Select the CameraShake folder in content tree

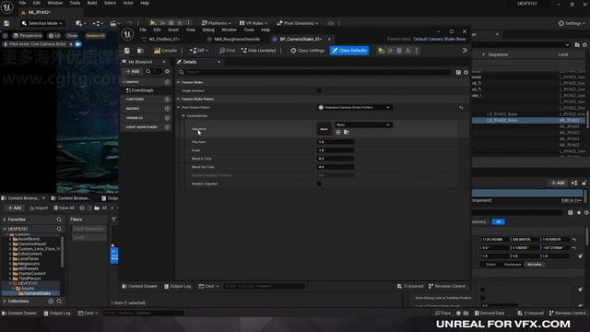click(x=37, y=293)
